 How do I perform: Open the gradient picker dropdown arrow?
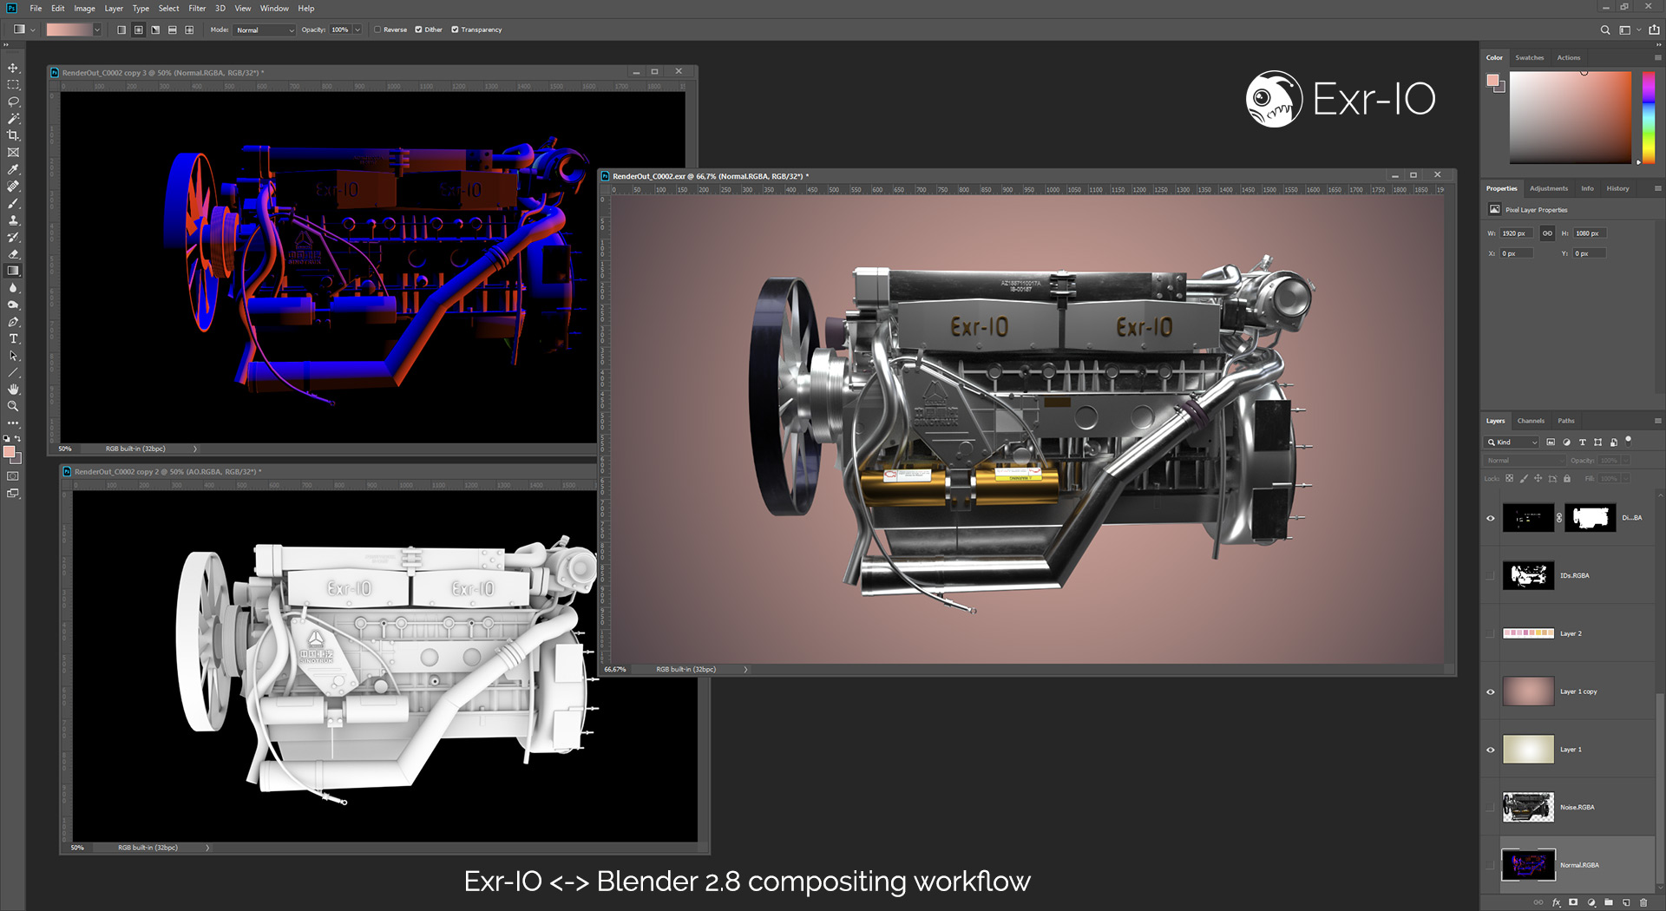[x=97, y=29]
